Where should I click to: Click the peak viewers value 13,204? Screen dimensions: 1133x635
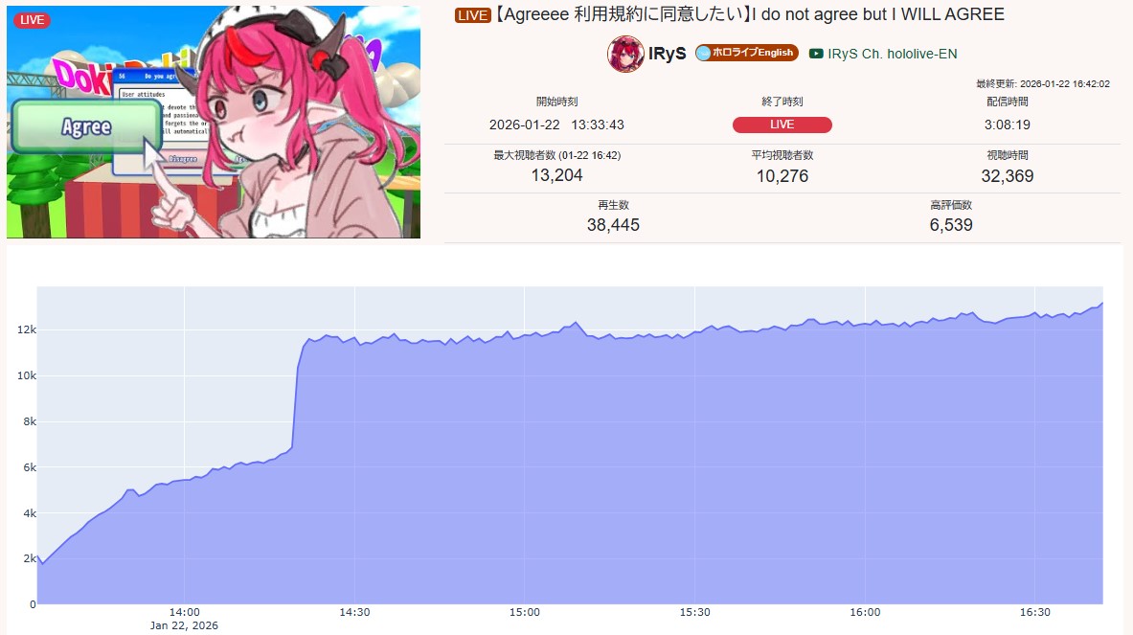pyautogui.click(x=556, y=175)
